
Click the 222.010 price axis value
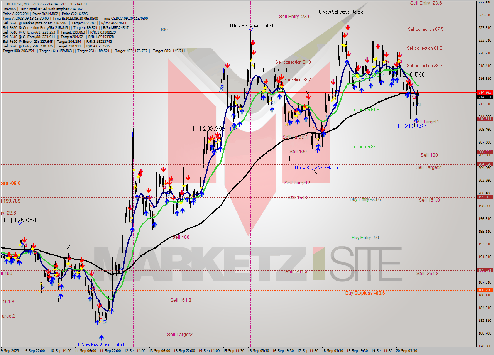[x=485, y=41]
